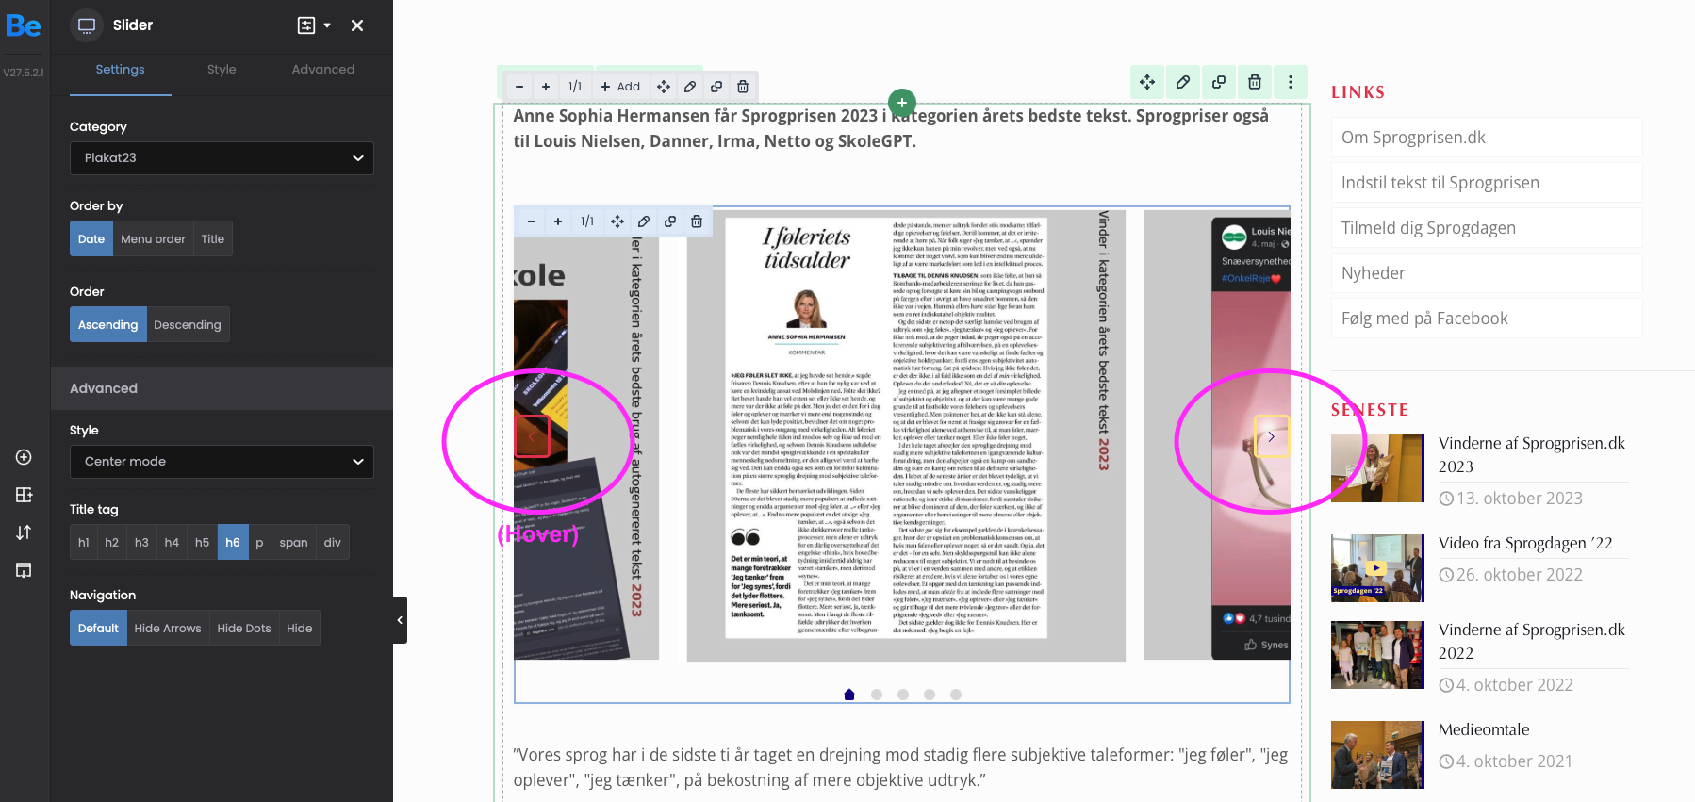
Task: Open the Style dropdown showing Center mode
Action: pyautogui.click(x=222, y=462)
